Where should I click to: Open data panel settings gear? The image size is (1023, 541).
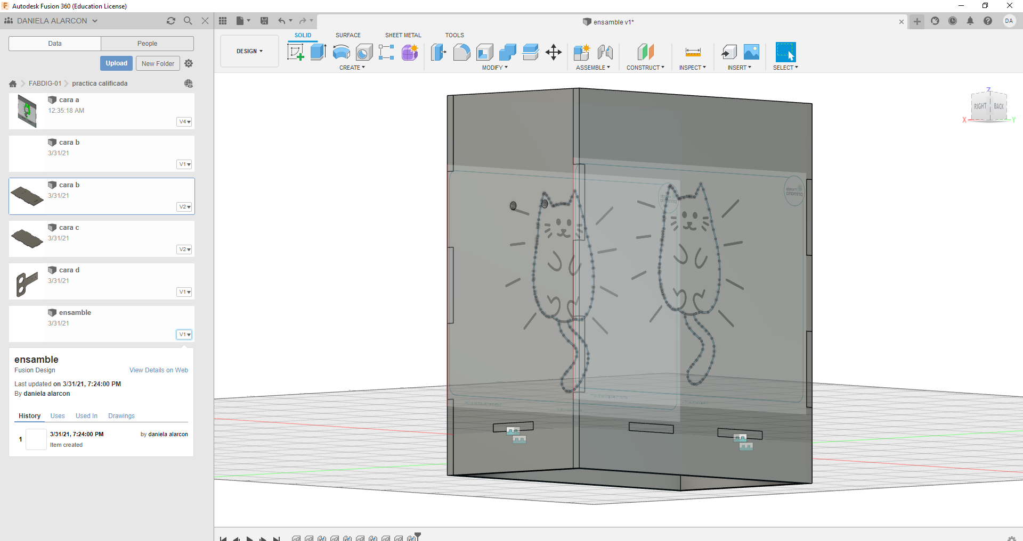click(x=189, y=63)
